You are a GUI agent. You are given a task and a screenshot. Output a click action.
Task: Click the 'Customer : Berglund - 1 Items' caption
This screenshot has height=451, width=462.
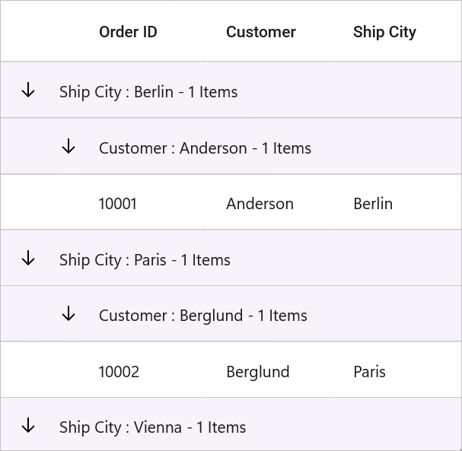pyautogui.click(x=203, y=316)
